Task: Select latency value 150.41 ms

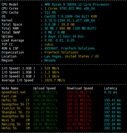Action: point(112,100)
